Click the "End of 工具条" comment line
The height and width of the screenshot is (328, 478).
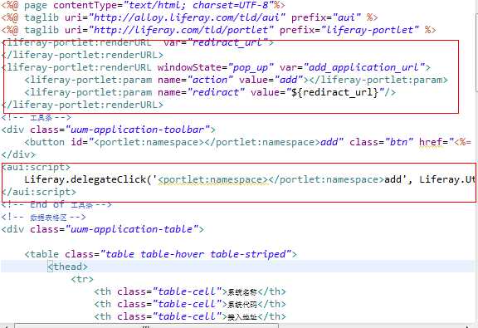tap(56, 204)
